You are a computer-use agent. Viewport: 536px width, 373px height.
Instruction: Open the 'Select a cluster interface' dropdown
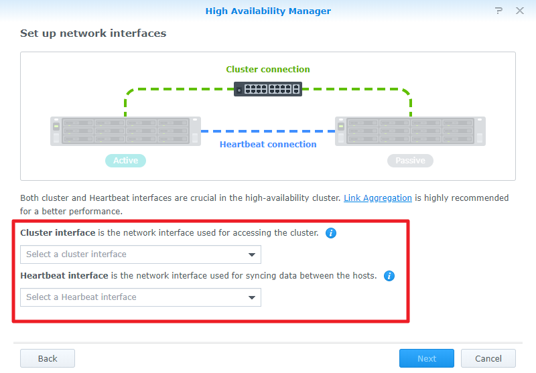click(134, 254)
